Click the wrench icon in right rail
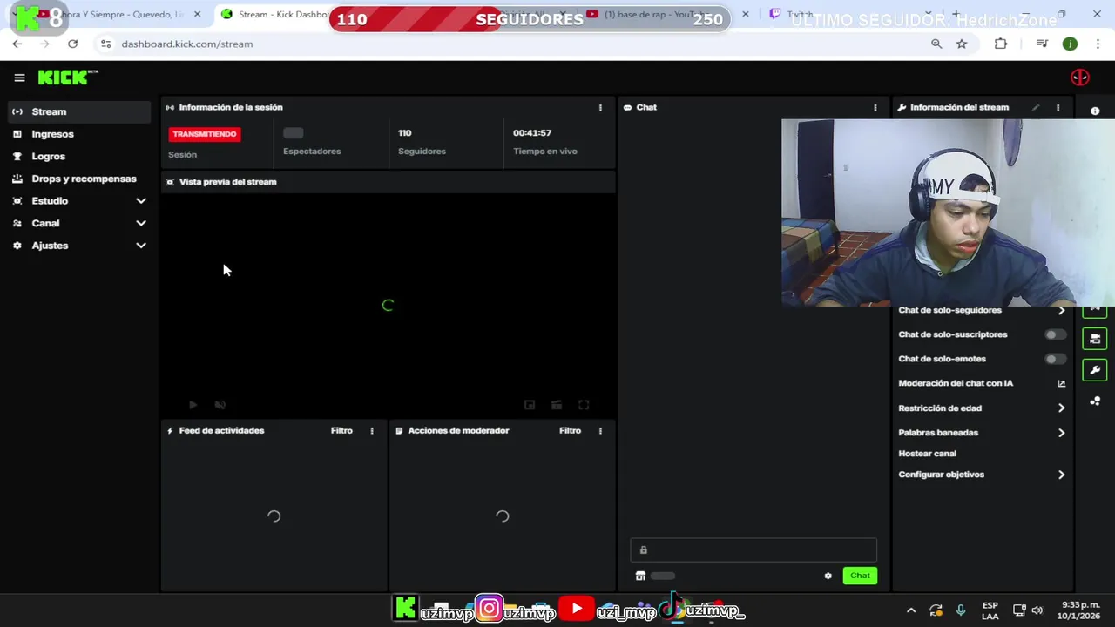 (x=1095, y=370)
